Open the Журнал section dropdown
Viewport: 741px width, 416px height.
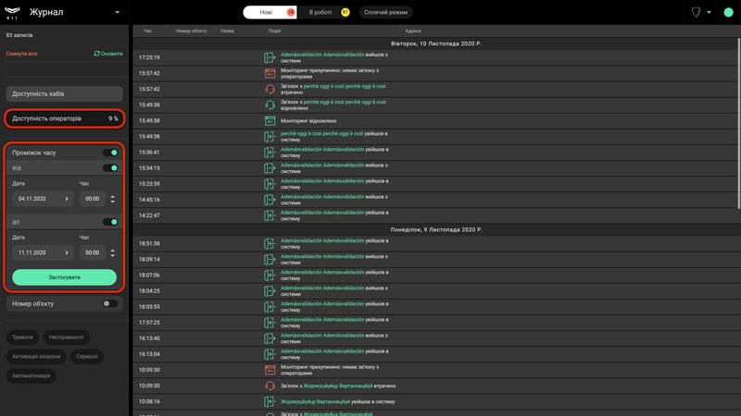pyautogui.click(x=118, y=12)
